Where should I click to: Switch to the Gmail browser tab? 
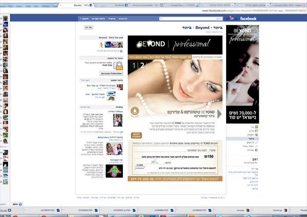click(x=289, y=5)
